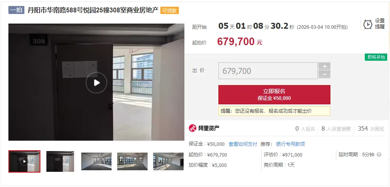Select the third thumbnail of empty room
This screenshot has height=187, width=390.
click(96, 161)
